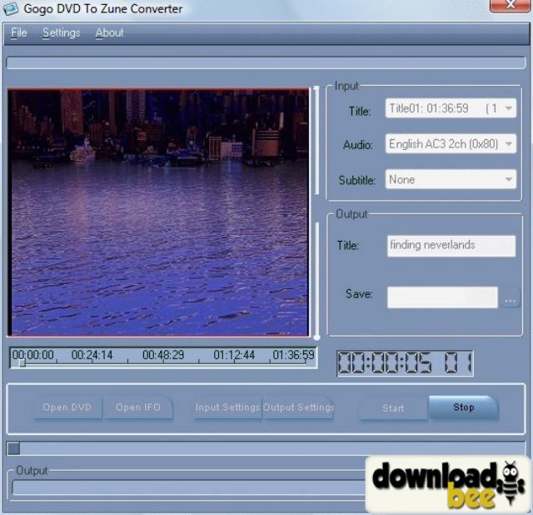Browse for save folder with '...' button
This screenshot has height=515, width=533.
[x=510, y=298]
